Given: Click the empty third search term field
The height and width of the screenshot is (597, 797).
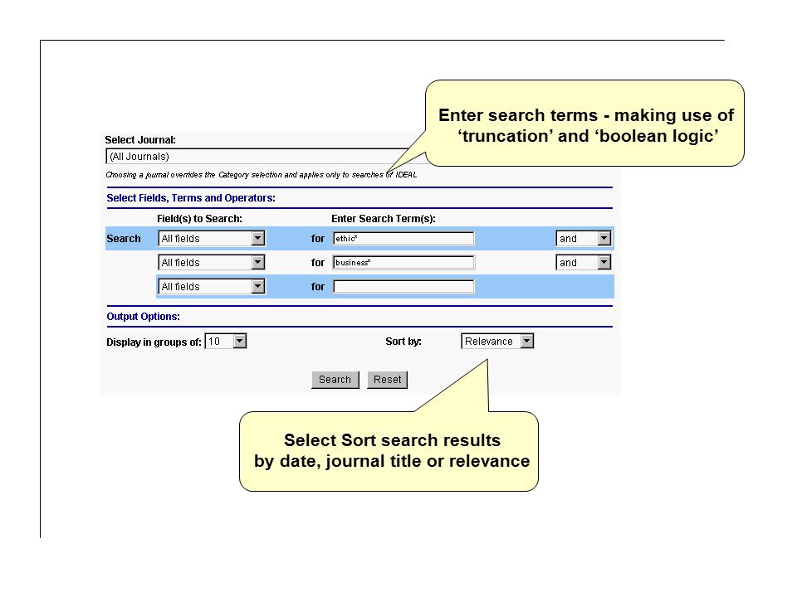Looking at the screenshot, I should pos(403,286).
